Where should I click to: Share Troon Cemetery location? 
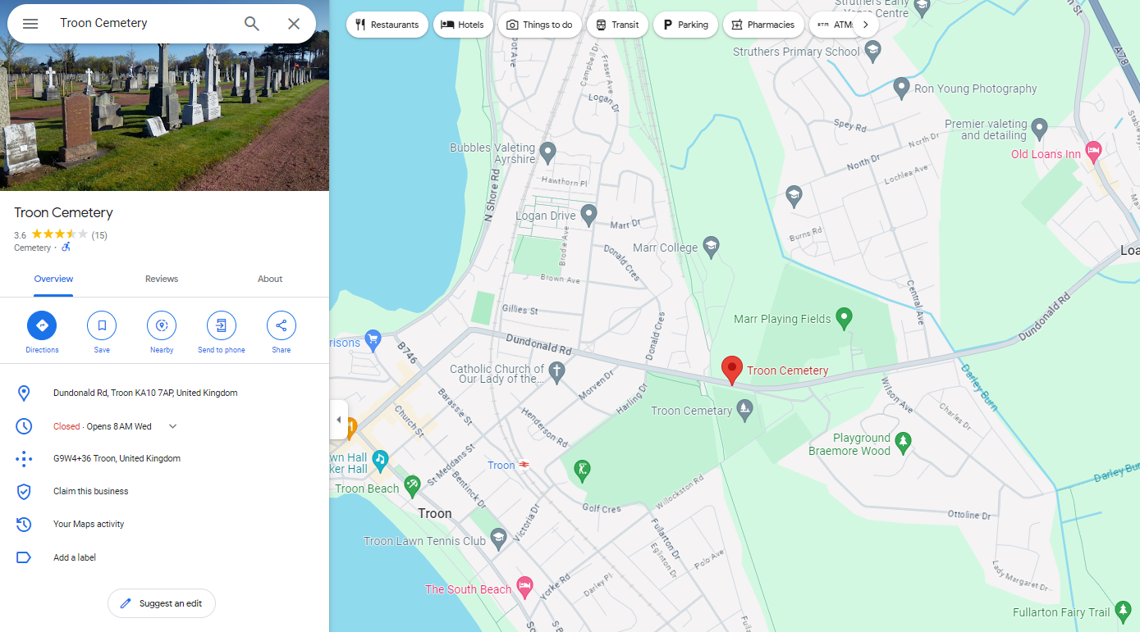(282, 325)
